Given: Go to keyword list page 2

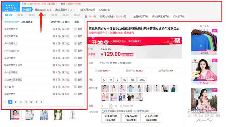Looking at the screenshot, I should (15, 102).
